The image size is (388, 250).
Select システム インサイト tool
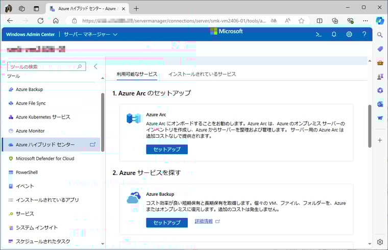51,228
